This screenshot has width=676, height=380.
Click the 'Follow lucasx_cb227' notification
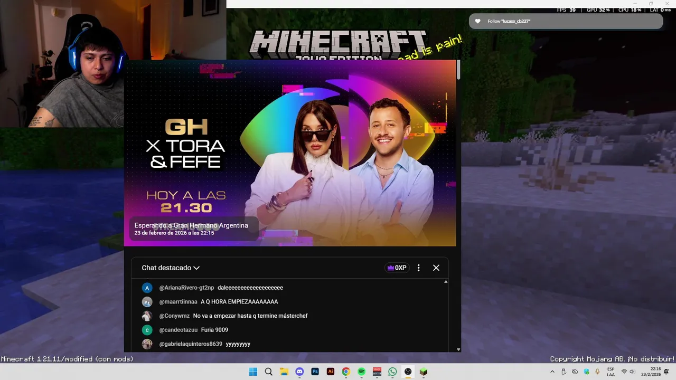(566, 21)
